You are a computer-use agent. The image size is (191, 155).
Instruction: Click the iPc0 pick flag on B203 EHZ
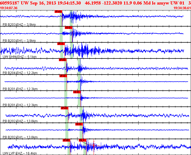pyautogui.click(x=58, y=12)
